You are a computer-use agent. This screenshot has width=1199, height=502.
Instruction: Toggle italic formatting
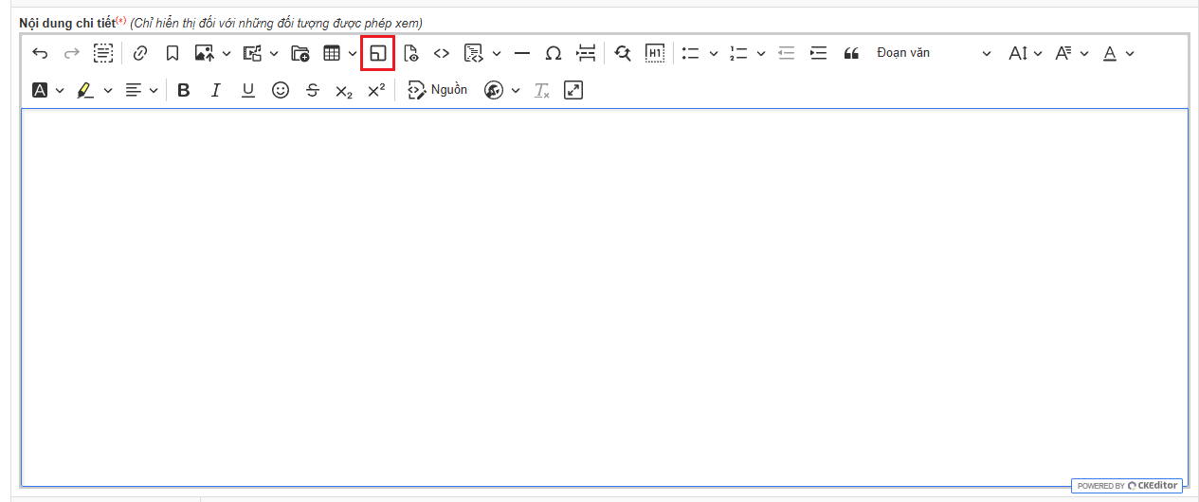[x=215, y=90]
